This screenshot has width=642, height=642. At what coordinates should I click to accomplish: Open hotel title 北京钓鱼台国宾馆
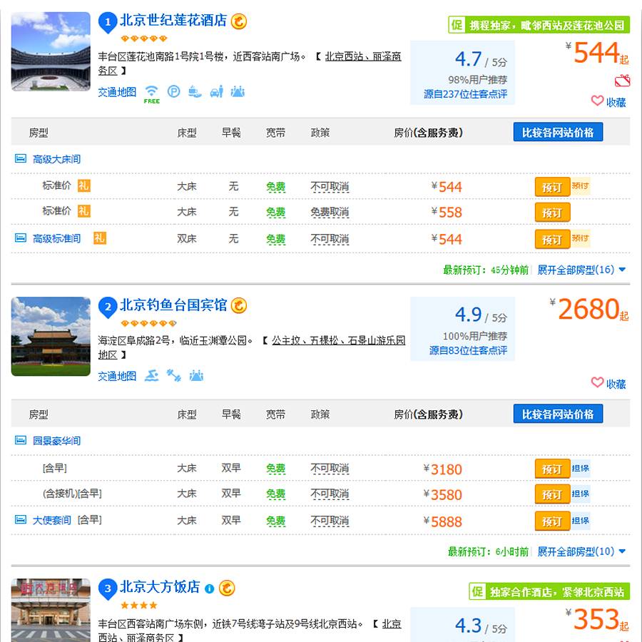click(x=173, y=305)
